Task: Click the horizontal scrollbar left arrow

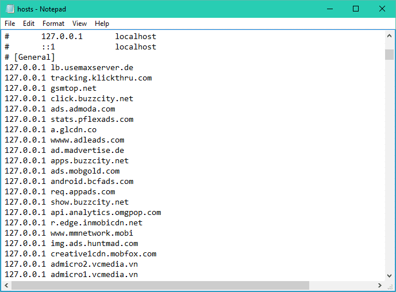Action: point(6,285)
